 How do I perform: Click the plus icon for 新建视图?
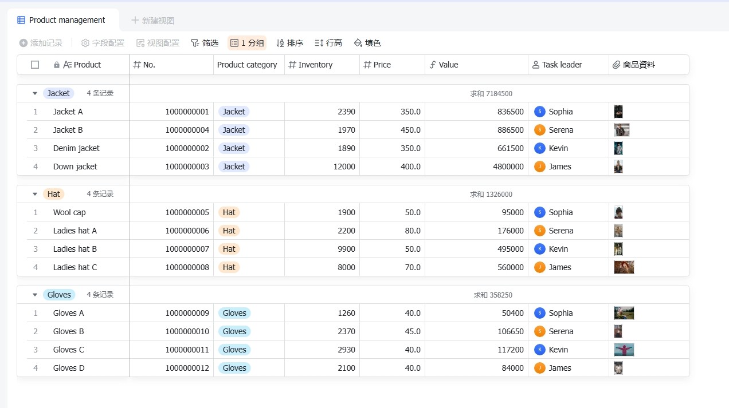pos(135,21)
